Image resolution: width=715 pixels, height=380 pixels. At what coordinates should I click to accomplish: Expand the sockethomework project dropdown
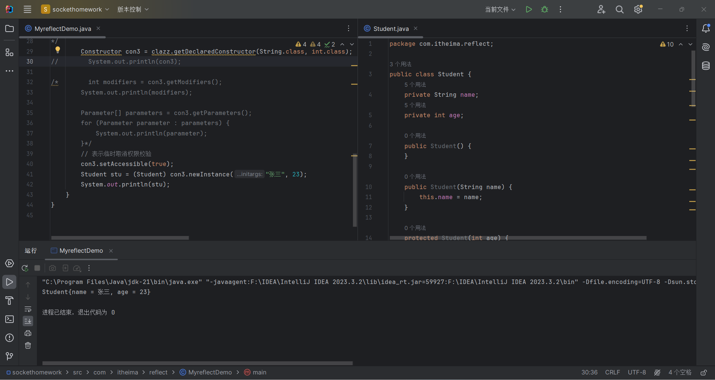(x=75, y=9)
